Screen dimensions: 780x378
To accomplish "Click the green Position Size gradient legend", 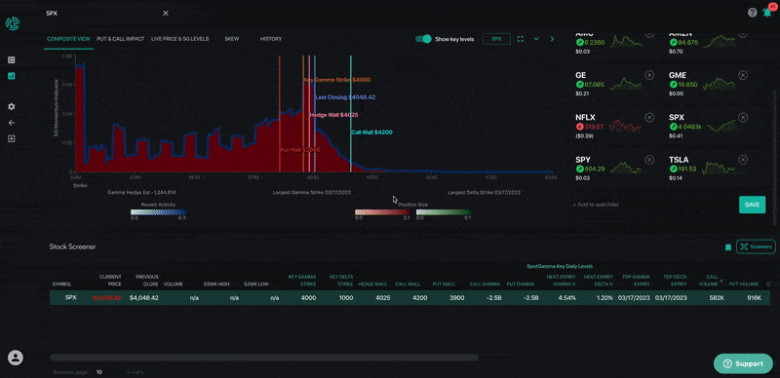I will (444, 212).
